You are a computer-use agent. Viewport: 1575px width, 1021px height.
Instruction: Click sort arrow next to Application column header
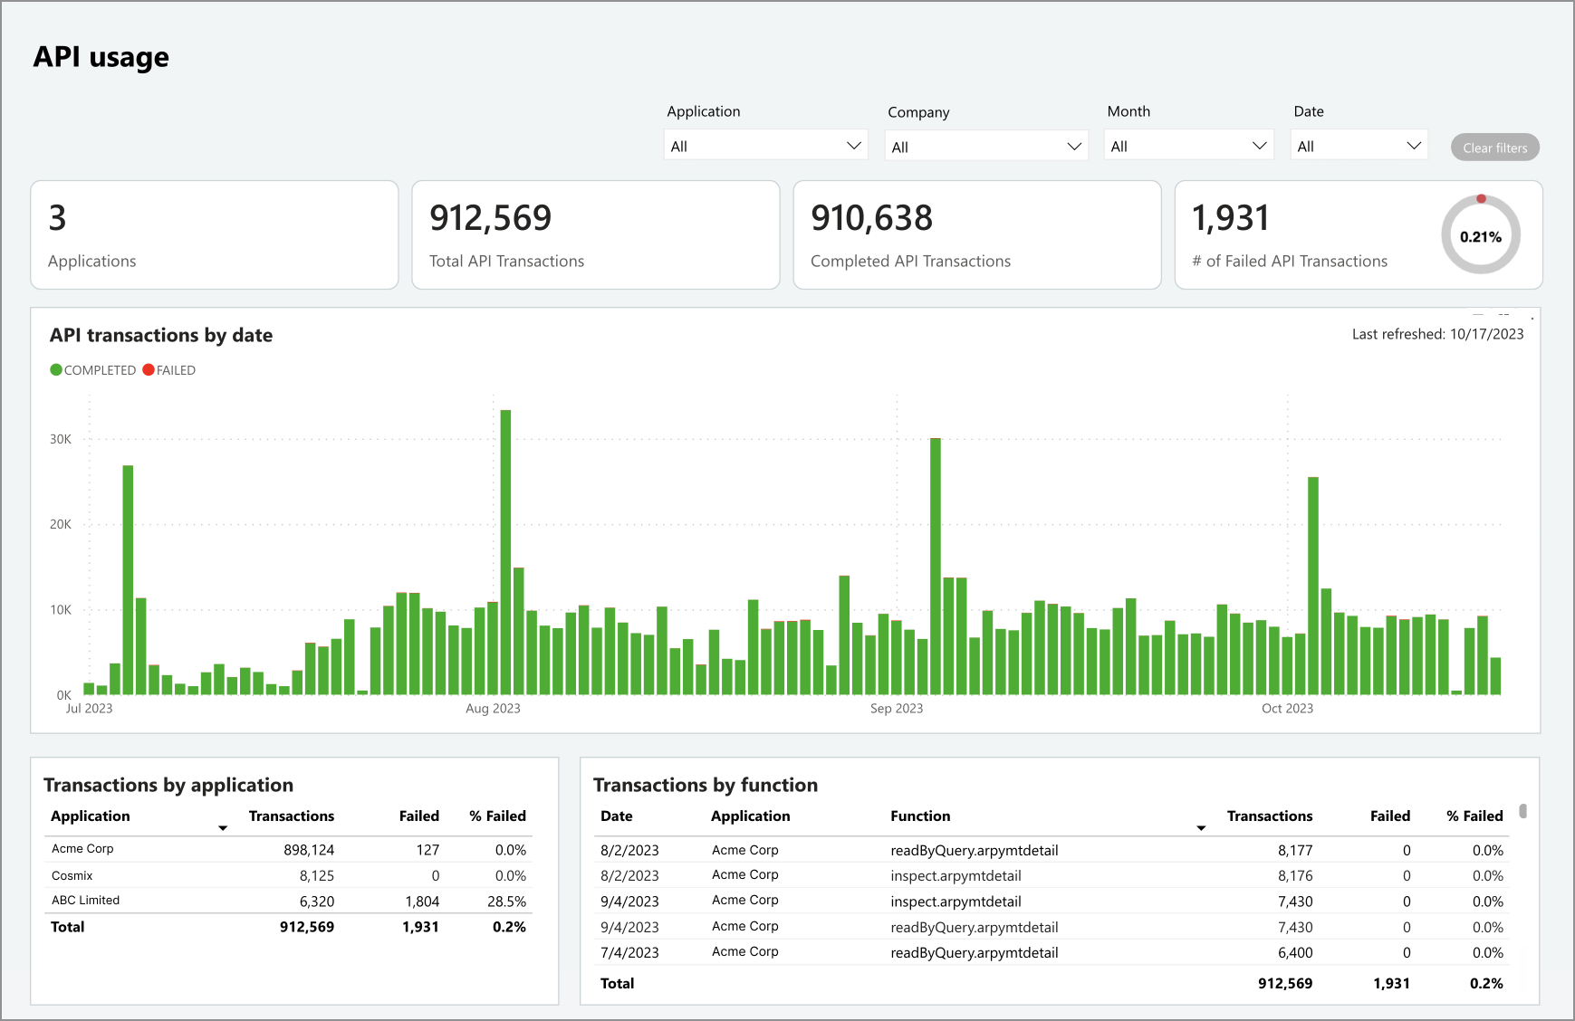[x=223, y=828]
